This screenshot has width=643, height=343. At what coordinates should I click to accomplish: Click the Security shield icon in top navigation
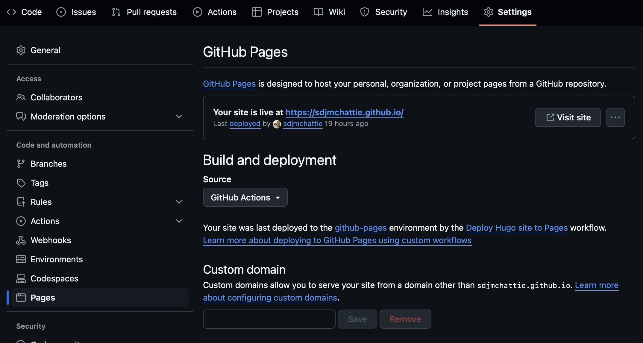coord(365,12)
